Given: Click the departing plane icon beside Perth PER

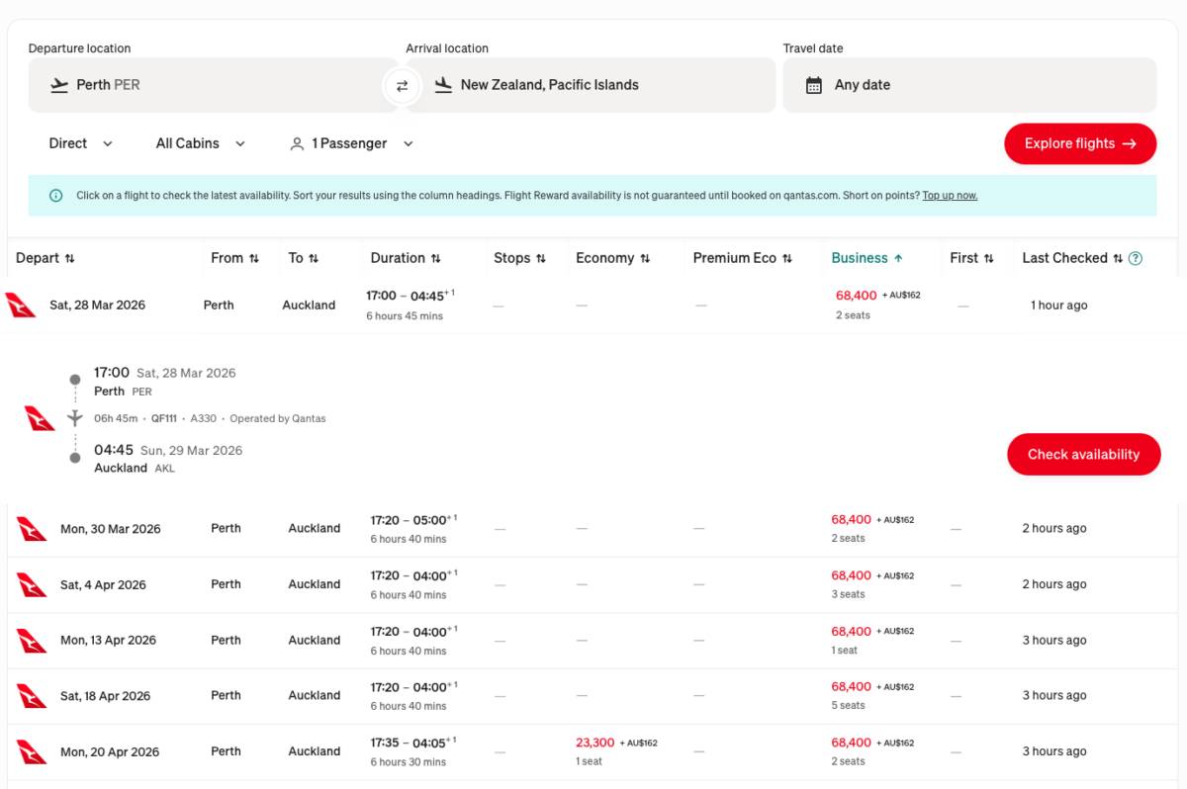Looking at the screenshot, I should tap(61, 86).
